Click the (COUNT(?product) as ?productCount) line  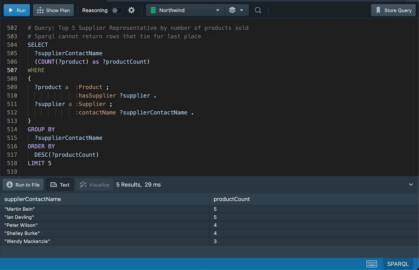[x=92, y=62]
